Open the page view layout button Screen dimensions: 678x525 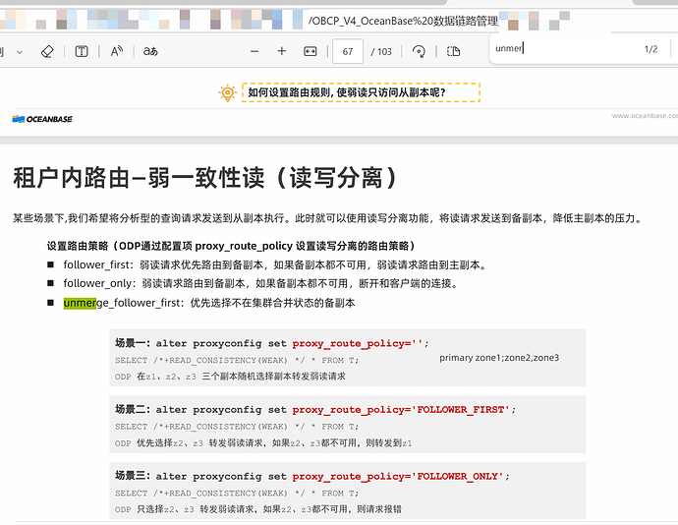click(452, 51)
